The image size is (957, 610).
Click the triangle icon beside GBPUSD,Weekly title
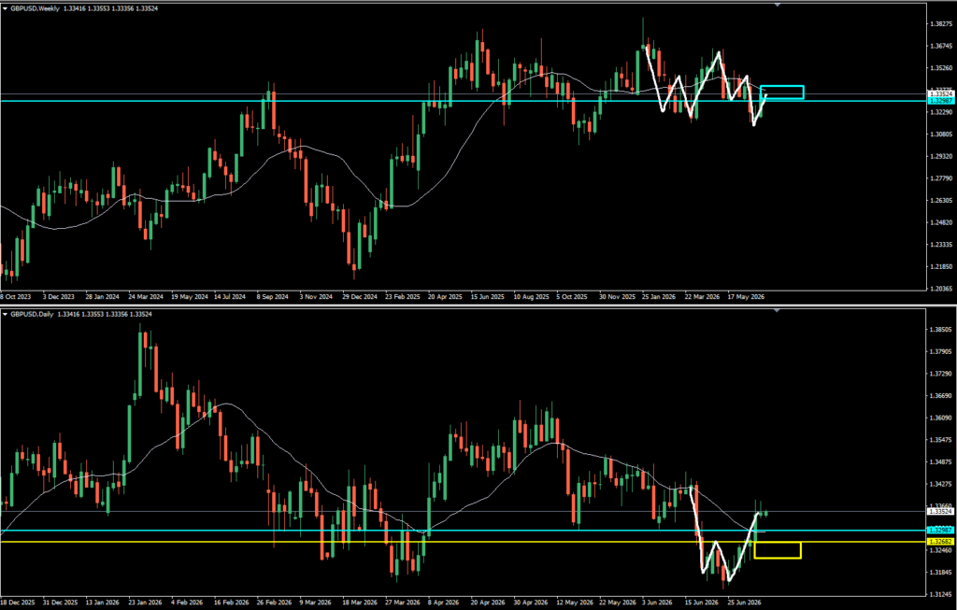tap(5, 8)
